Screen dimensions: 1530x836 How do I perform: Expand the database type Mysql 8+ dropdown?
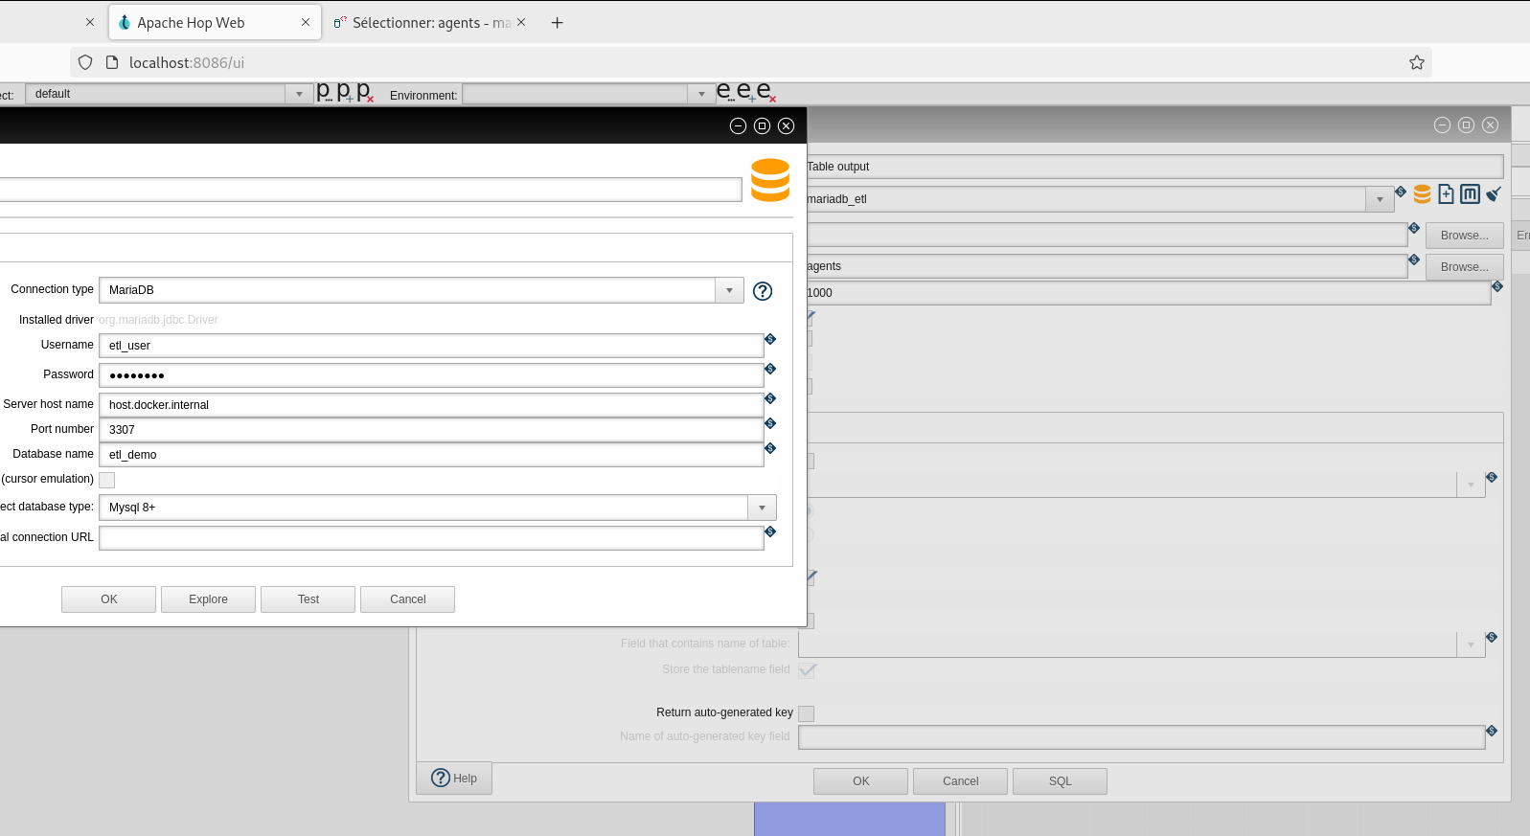(x=762, y=508)
